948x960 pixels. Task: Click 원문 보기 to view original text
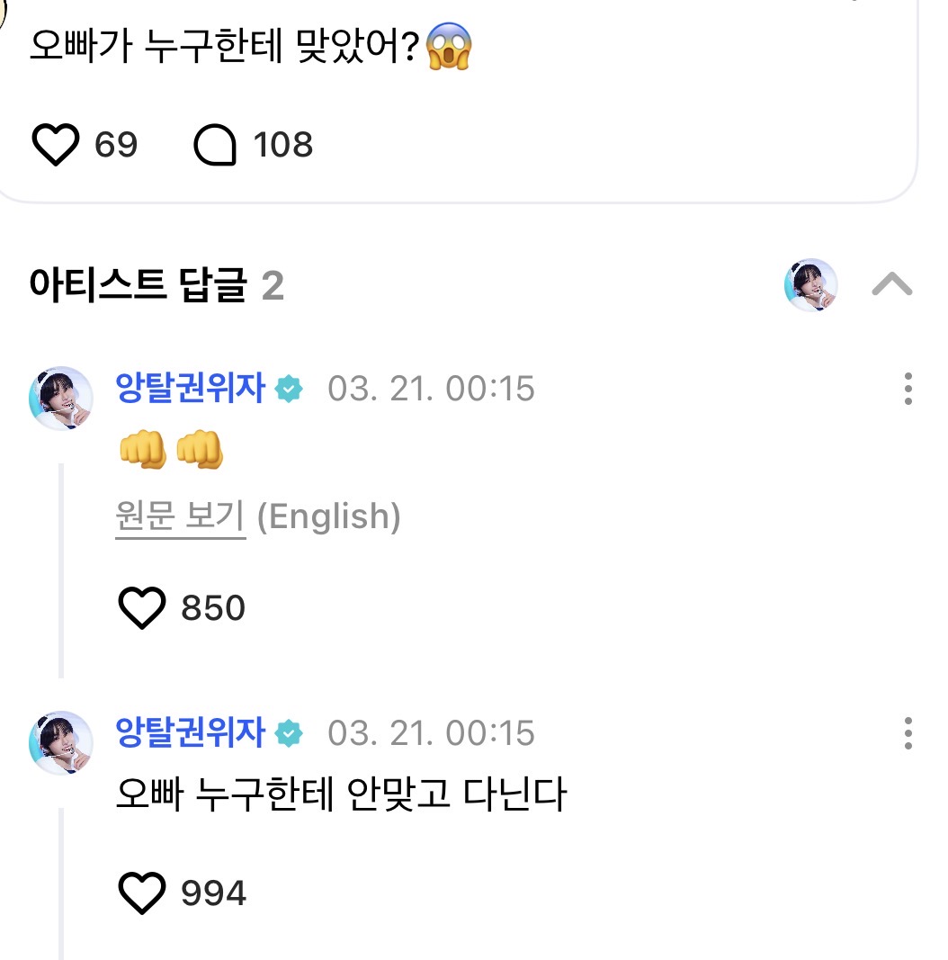pos(180,517)
